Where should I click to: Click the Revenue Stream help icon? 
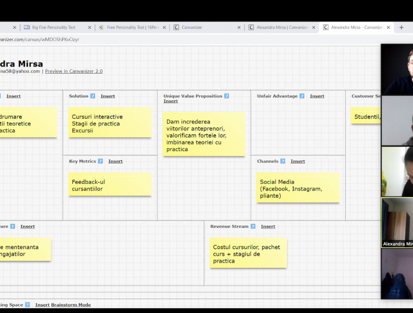click(253, 227)
